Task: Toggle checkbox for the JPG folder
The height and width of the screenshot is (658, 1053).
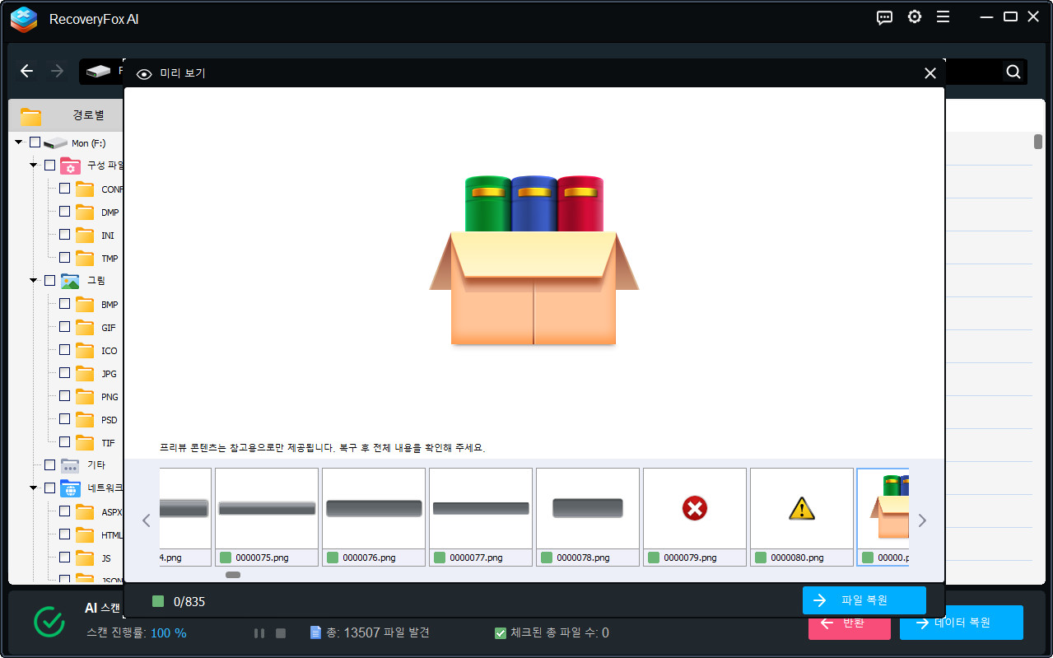Action: coord(64,373)
